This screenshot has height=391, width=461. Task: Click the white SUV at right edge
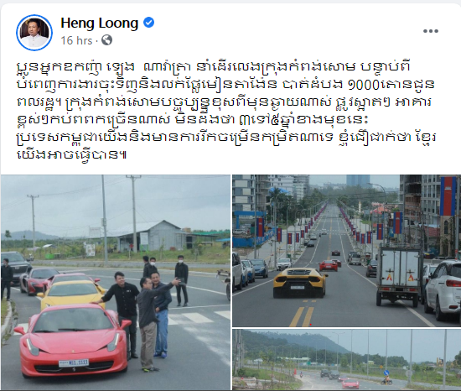point(443,291)
